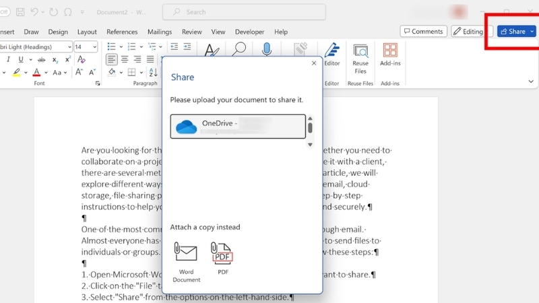Toggle underline formatting
This screenshot has width=539, height=303.
(x=21, y=59)
